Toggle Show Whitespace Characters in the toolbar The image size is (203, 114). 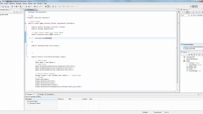pyautogui.click(x=56, y=6)
